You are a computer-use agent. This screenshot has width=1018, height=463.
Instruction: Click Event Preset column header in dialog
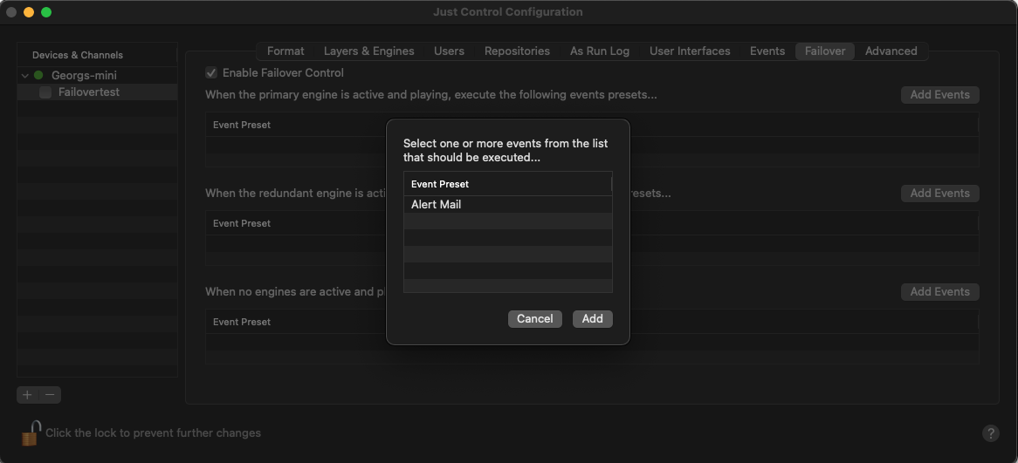pyautogui.click(x=508, y=184)
